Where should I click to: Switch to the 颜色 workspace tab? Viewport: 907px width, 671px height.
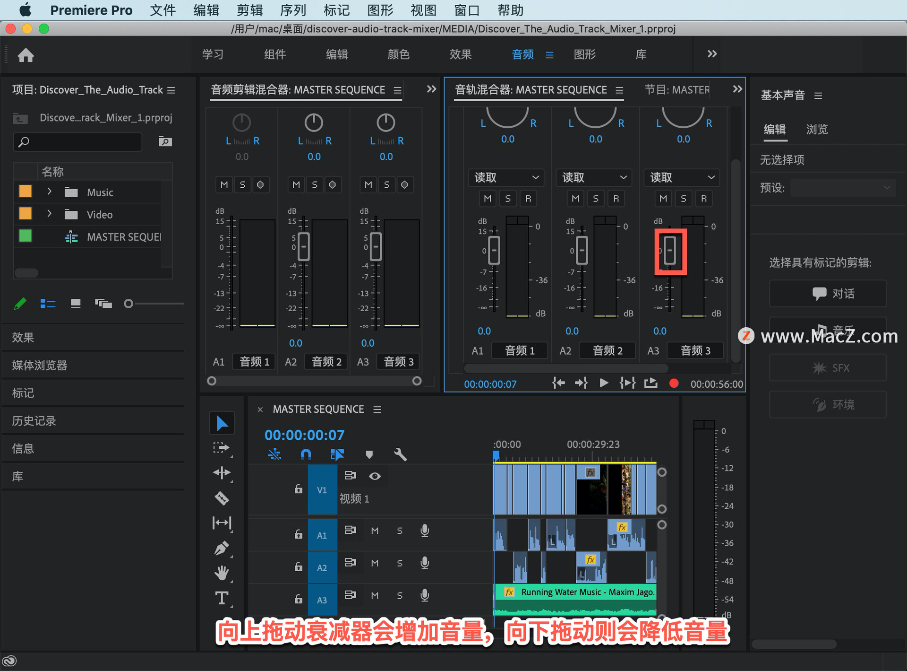(398, 54)
